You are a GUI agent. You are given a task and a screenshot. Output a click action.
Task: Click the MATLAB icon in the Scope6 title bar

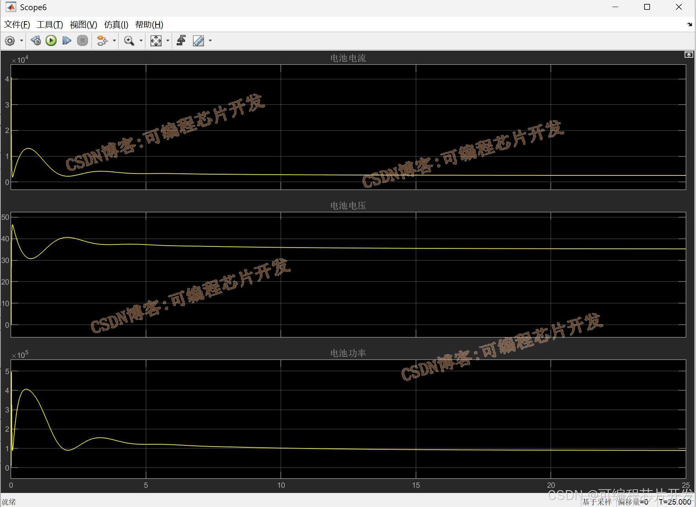pyautogui.click(x=11, y=7)
